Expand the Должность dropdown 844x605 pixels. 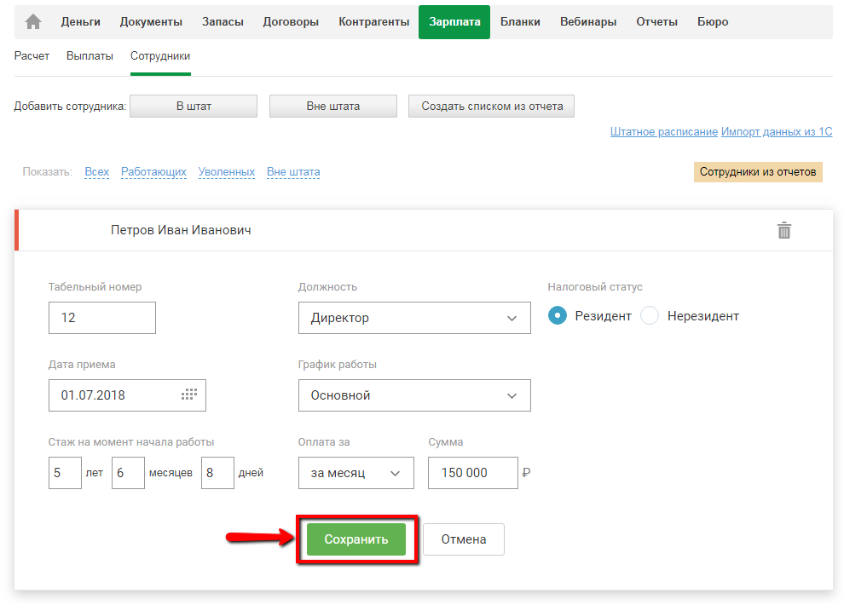point(414,318)
